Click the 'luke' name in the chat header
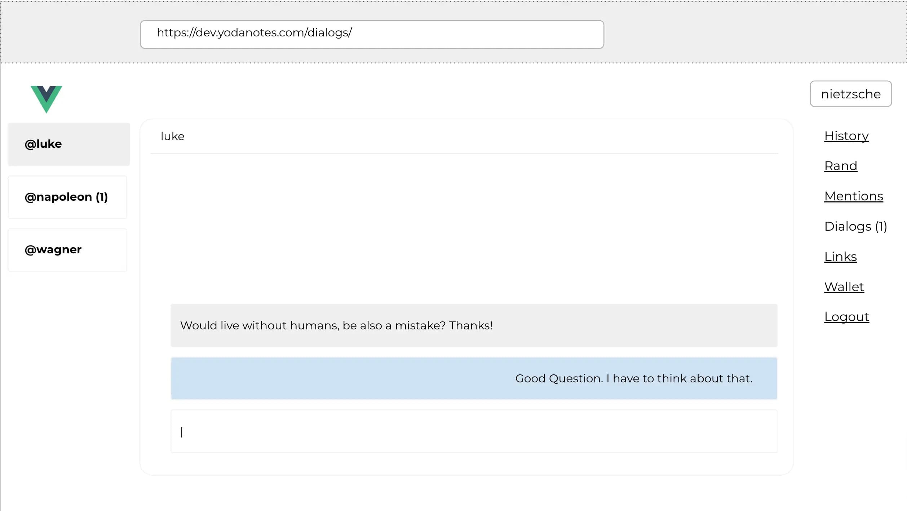Image resolution: width=907 pixels, height=511 pixels. 172,136
